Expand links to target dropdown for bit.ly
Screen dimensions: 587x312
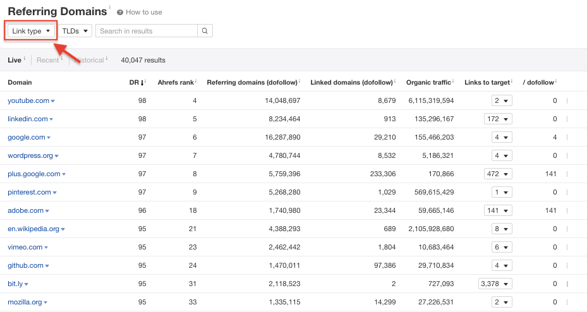pyautogui.click(x=495, y=284)
